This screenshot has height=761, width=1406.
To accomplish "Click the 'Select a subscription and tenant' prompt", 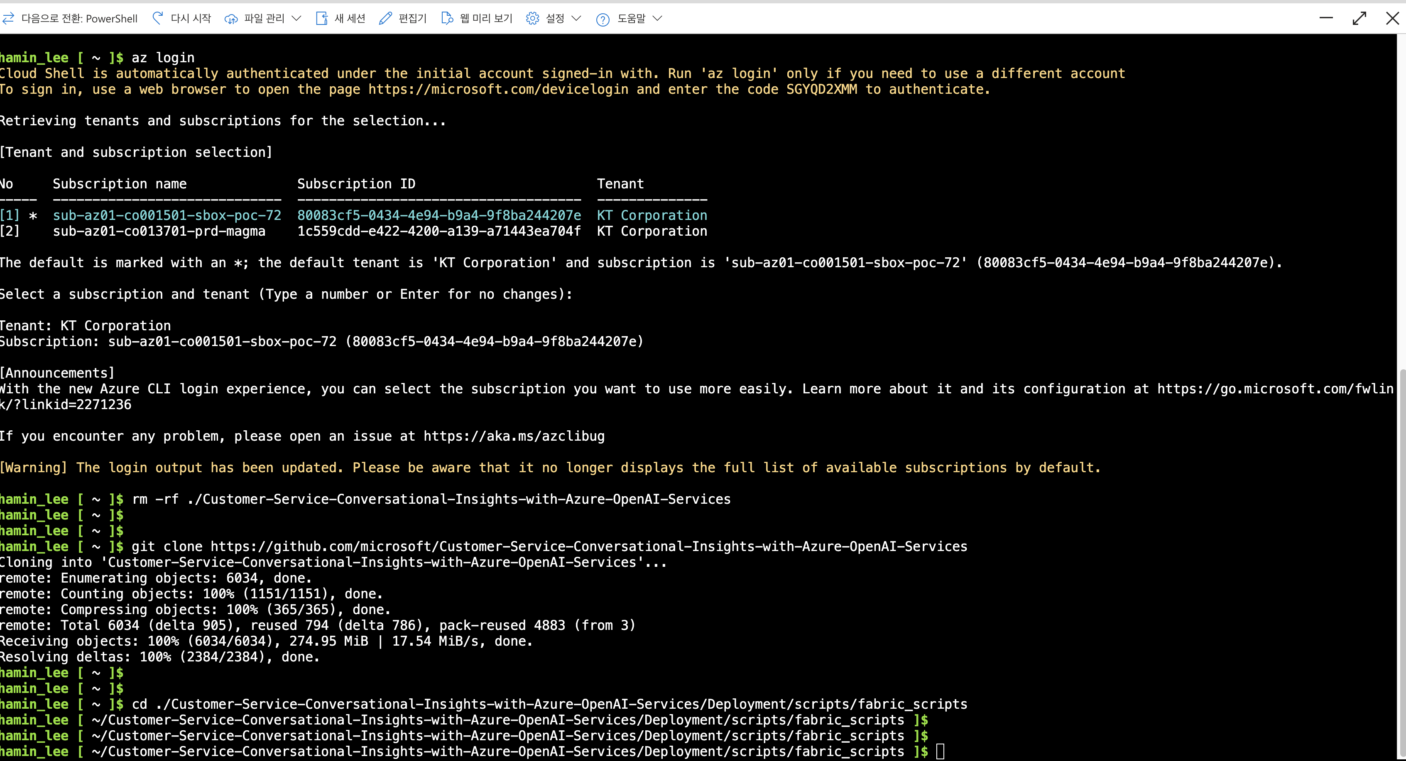I will 286,294.
